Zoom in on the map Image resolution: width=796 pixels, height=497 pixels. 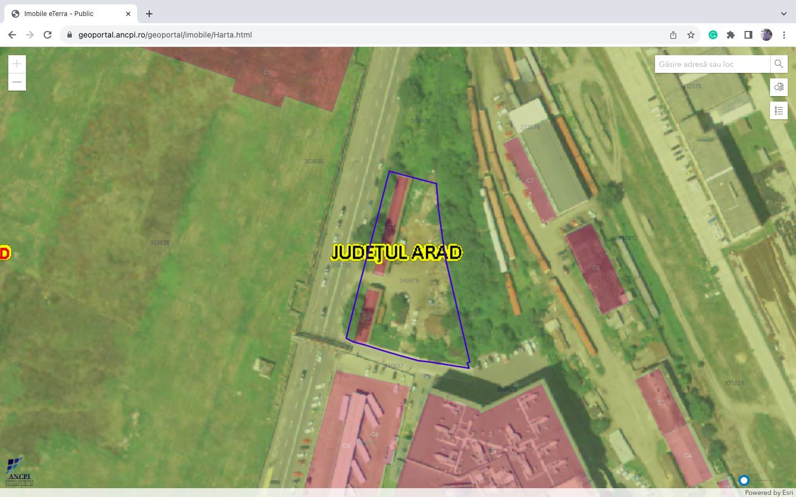click(x=17, y=64)
